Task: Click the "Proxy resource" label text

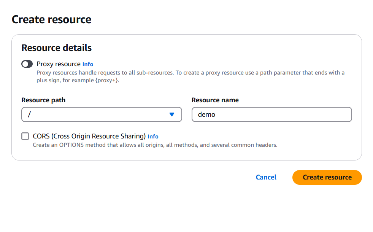Action: 59,64
